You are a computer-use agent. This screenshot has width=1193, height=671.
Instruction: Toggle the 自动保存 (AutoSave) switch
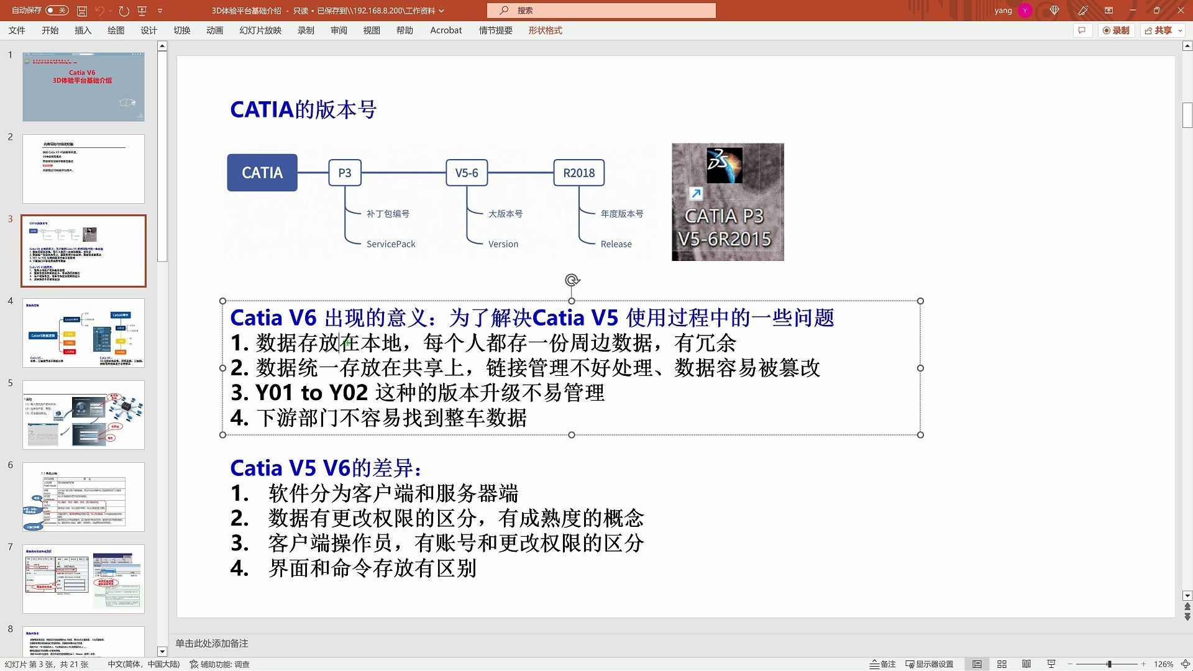57,11
